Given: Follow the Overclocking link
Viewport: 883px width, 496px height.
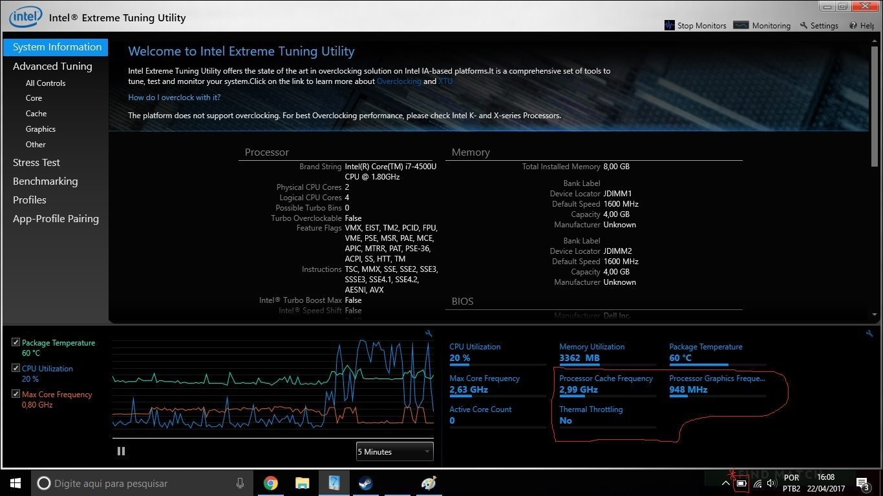Looking at the screenshot, I should point(399,81).
